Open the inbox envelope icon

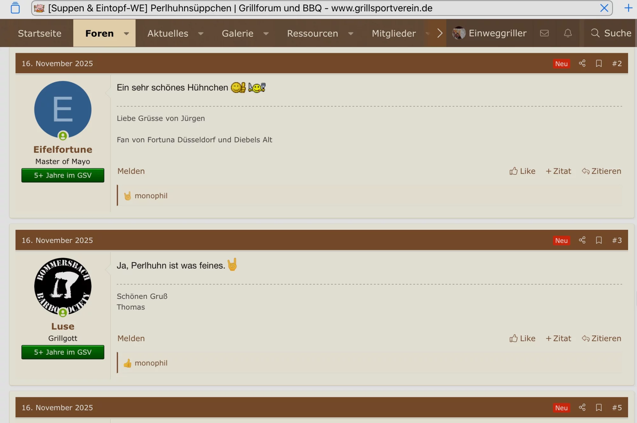[544, 33]
